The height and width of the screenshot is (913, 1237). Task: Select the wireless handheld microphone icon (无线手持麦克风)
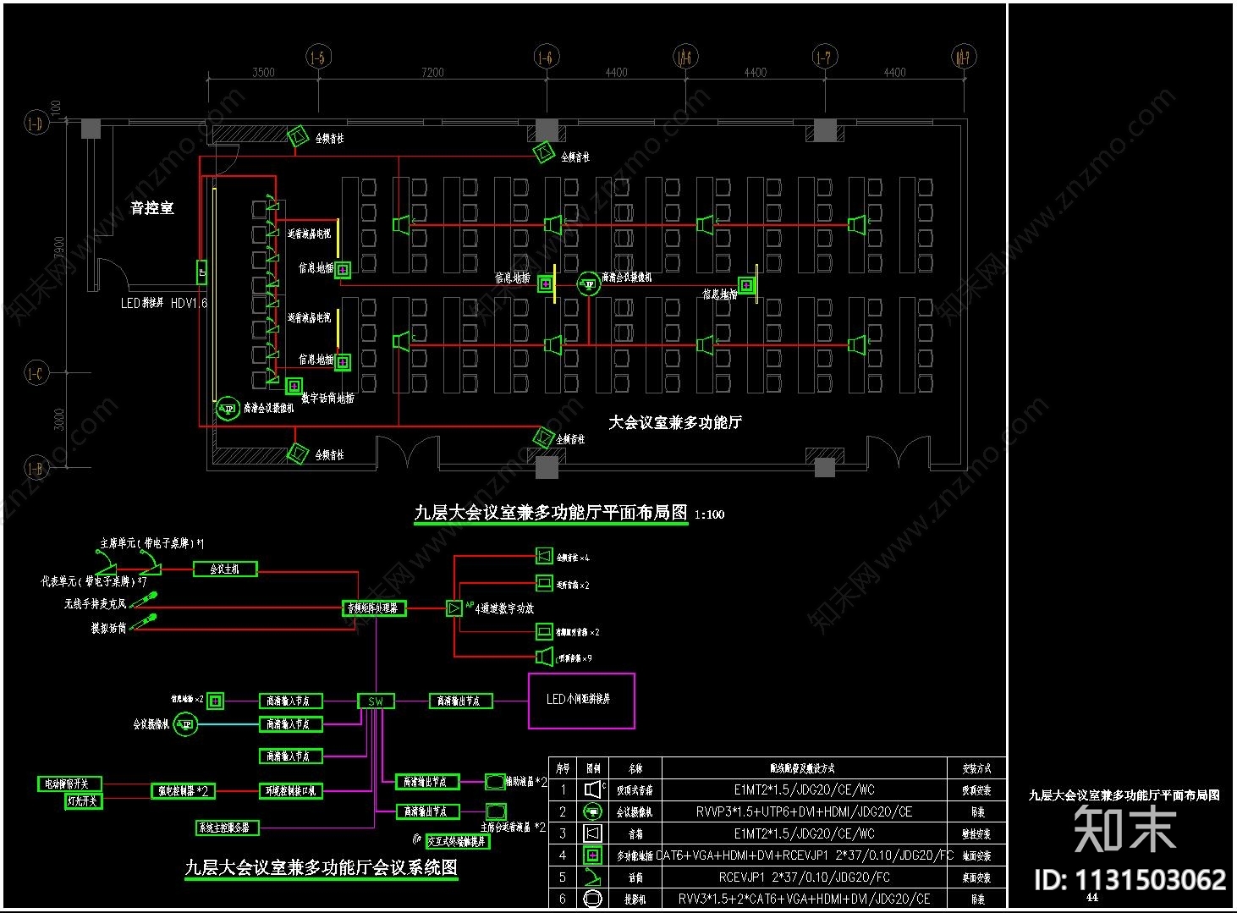143,602
